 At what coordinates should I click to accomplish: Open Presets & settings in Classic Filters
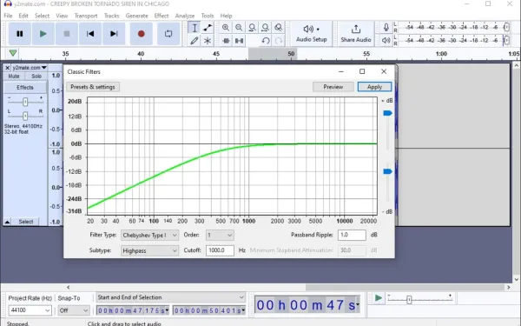(93, 87)
